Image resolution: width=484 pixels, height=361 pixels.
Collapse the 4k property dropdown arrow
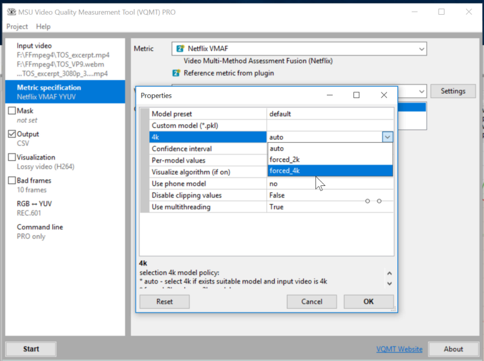[387, 137]
